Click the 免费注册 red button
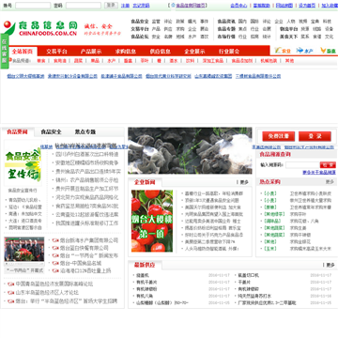The image size is (338, 338). (278, 136)
